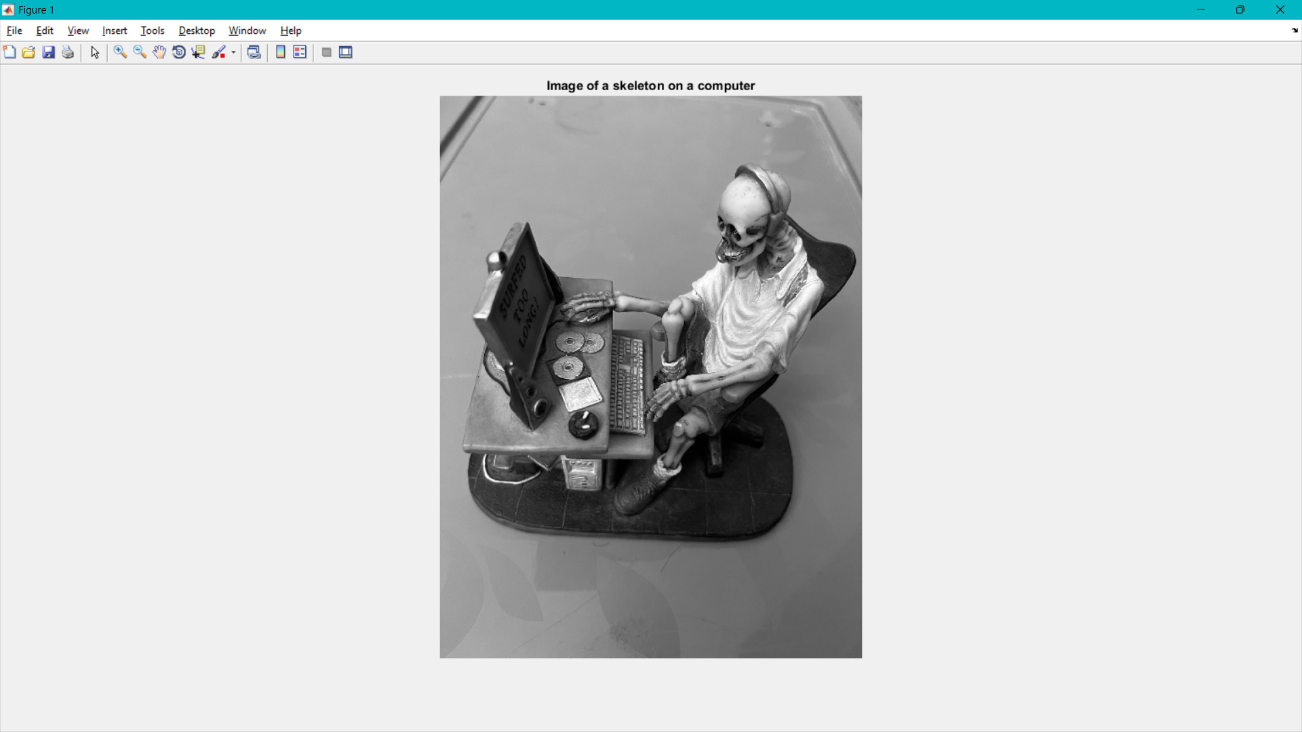Screen dimensions: 1302x732
Task: Insert a Legend from the toolbar
Action: pyautogui.click(x=300, y=52)
